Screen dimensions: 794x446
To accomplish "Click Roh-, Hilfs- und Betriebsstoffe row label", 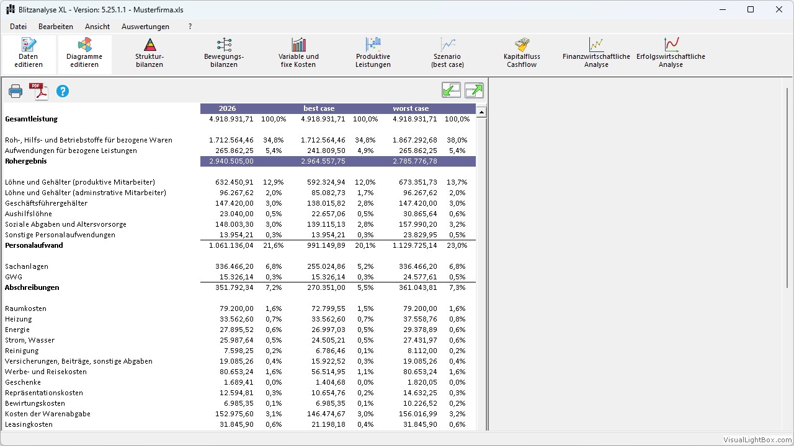I will click(89, 140).
